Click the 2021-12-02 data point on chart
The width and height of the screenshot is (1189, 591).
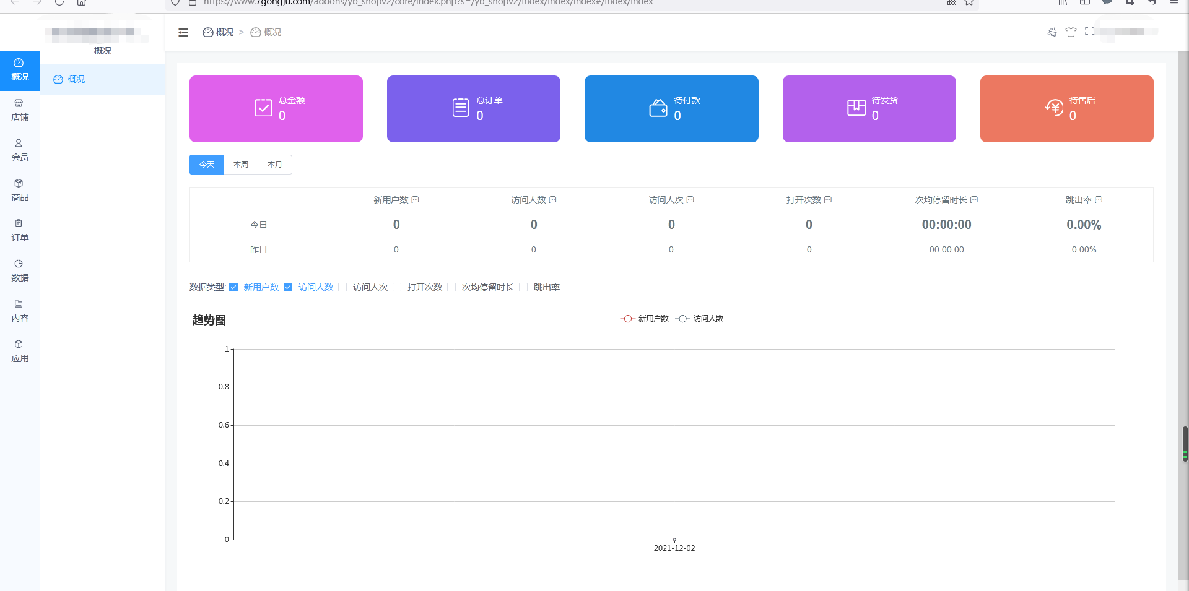click(674, 540)
